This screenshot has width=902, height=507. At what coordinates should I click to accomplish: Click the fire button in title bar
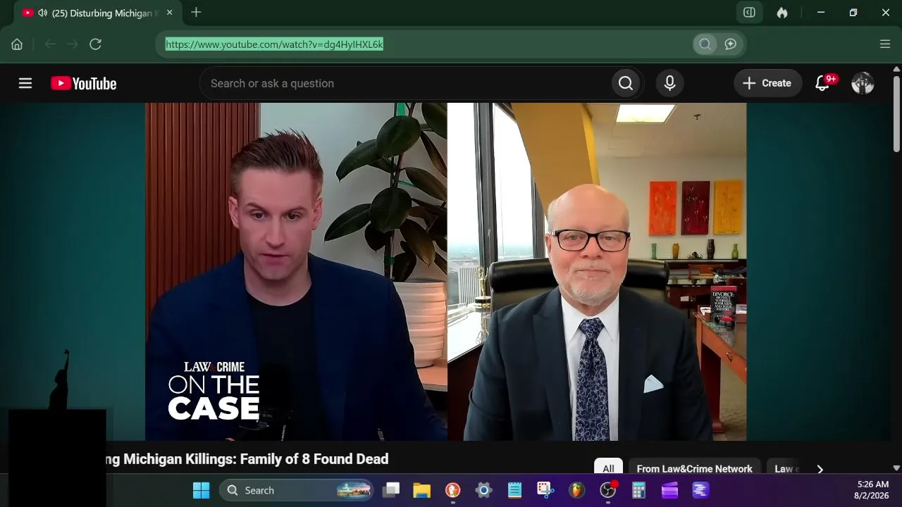point(782,13)
